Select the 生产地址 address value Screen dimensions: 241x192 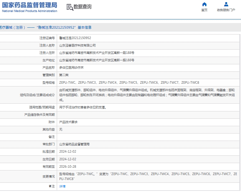97,60
